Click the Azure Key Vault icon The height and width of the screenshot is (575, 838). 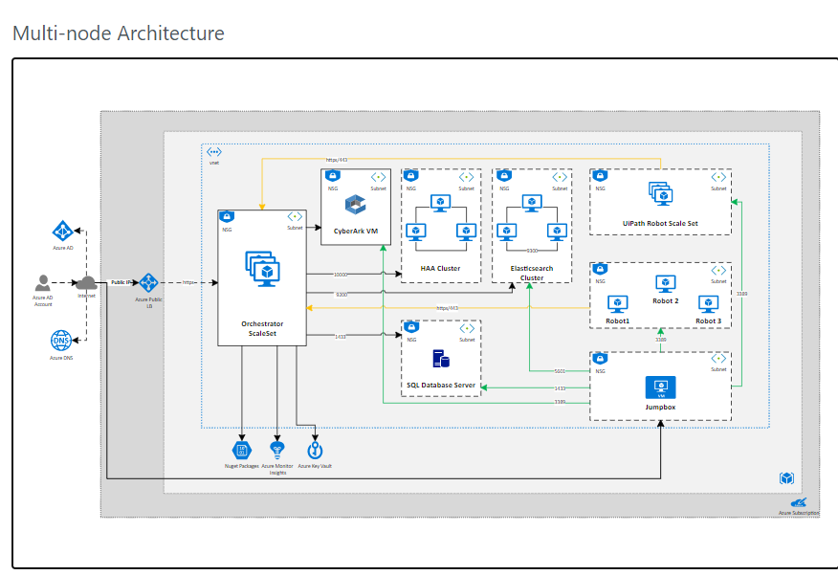[x=313, y=448]
